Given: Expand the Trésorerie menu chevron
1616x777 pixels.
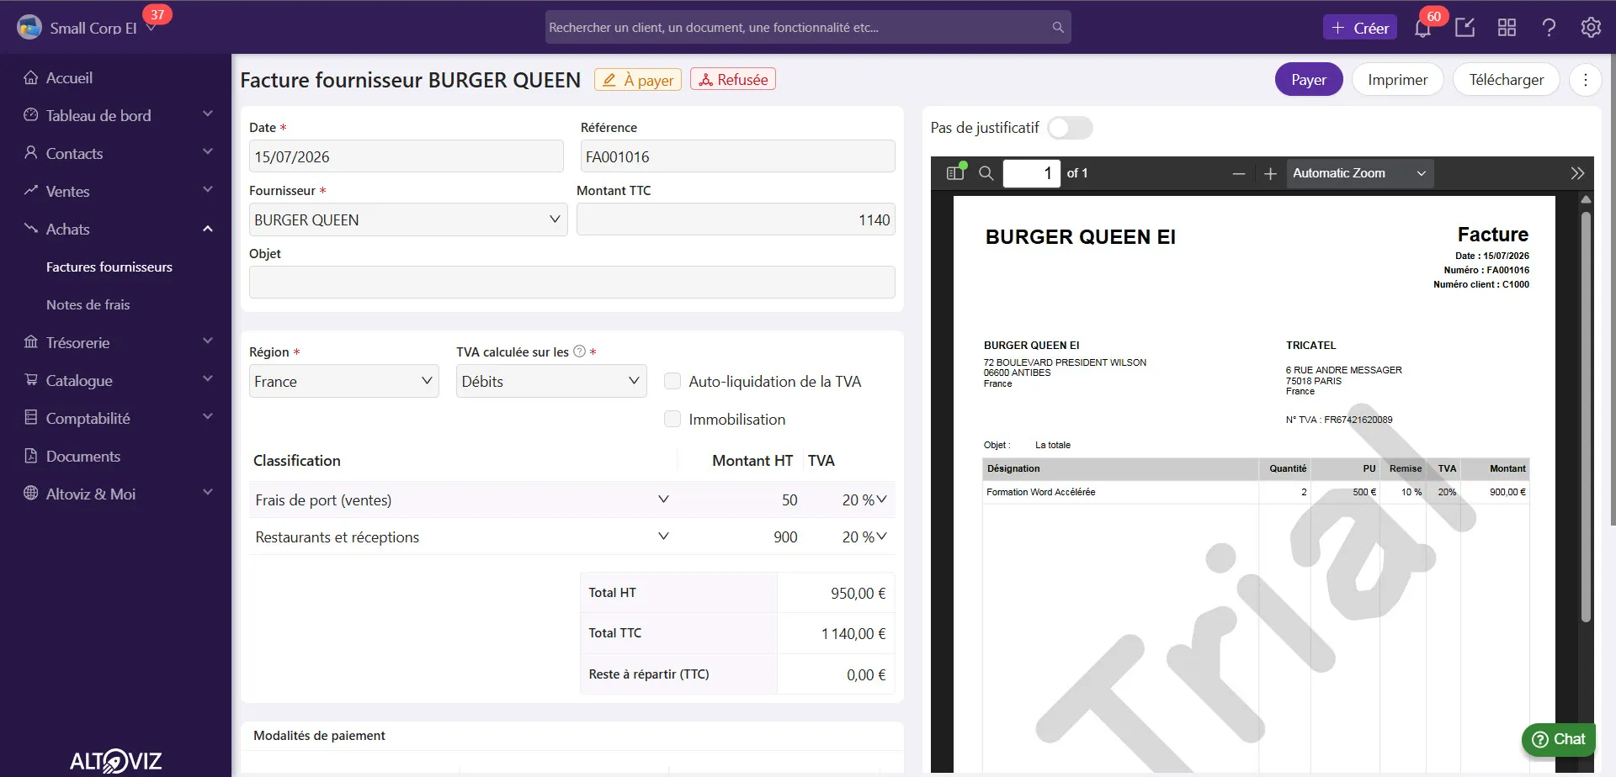Looking at the screenshot, I should (x=208, y=342).
